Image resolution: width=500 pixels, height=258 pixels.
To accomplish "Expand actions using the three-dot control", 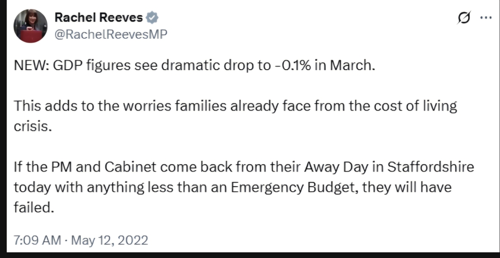I will click(x=486, y=17).
